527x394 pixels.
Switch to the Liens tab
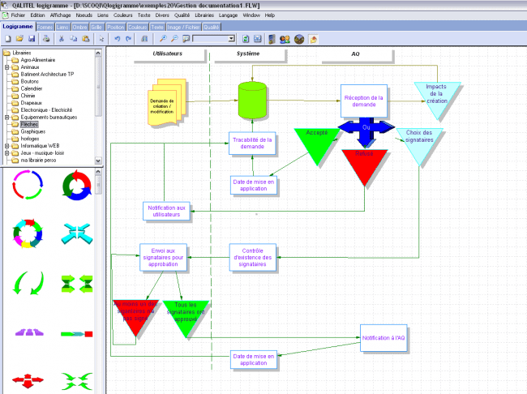(62, 28)
